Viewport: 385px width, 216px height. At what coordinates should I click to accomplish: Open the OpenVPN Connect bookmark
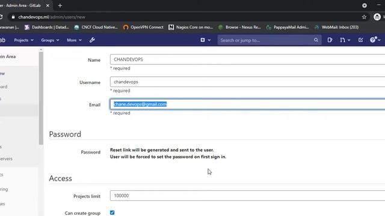143,27
